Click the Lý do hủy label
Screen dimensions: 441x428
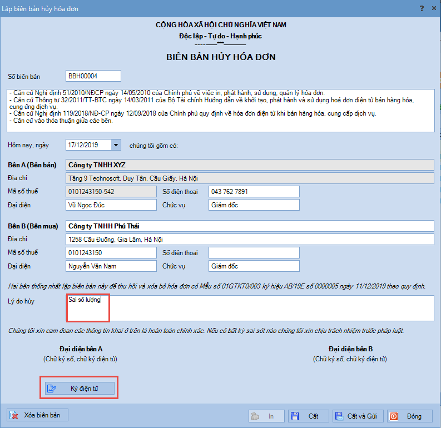coord(21,301)
